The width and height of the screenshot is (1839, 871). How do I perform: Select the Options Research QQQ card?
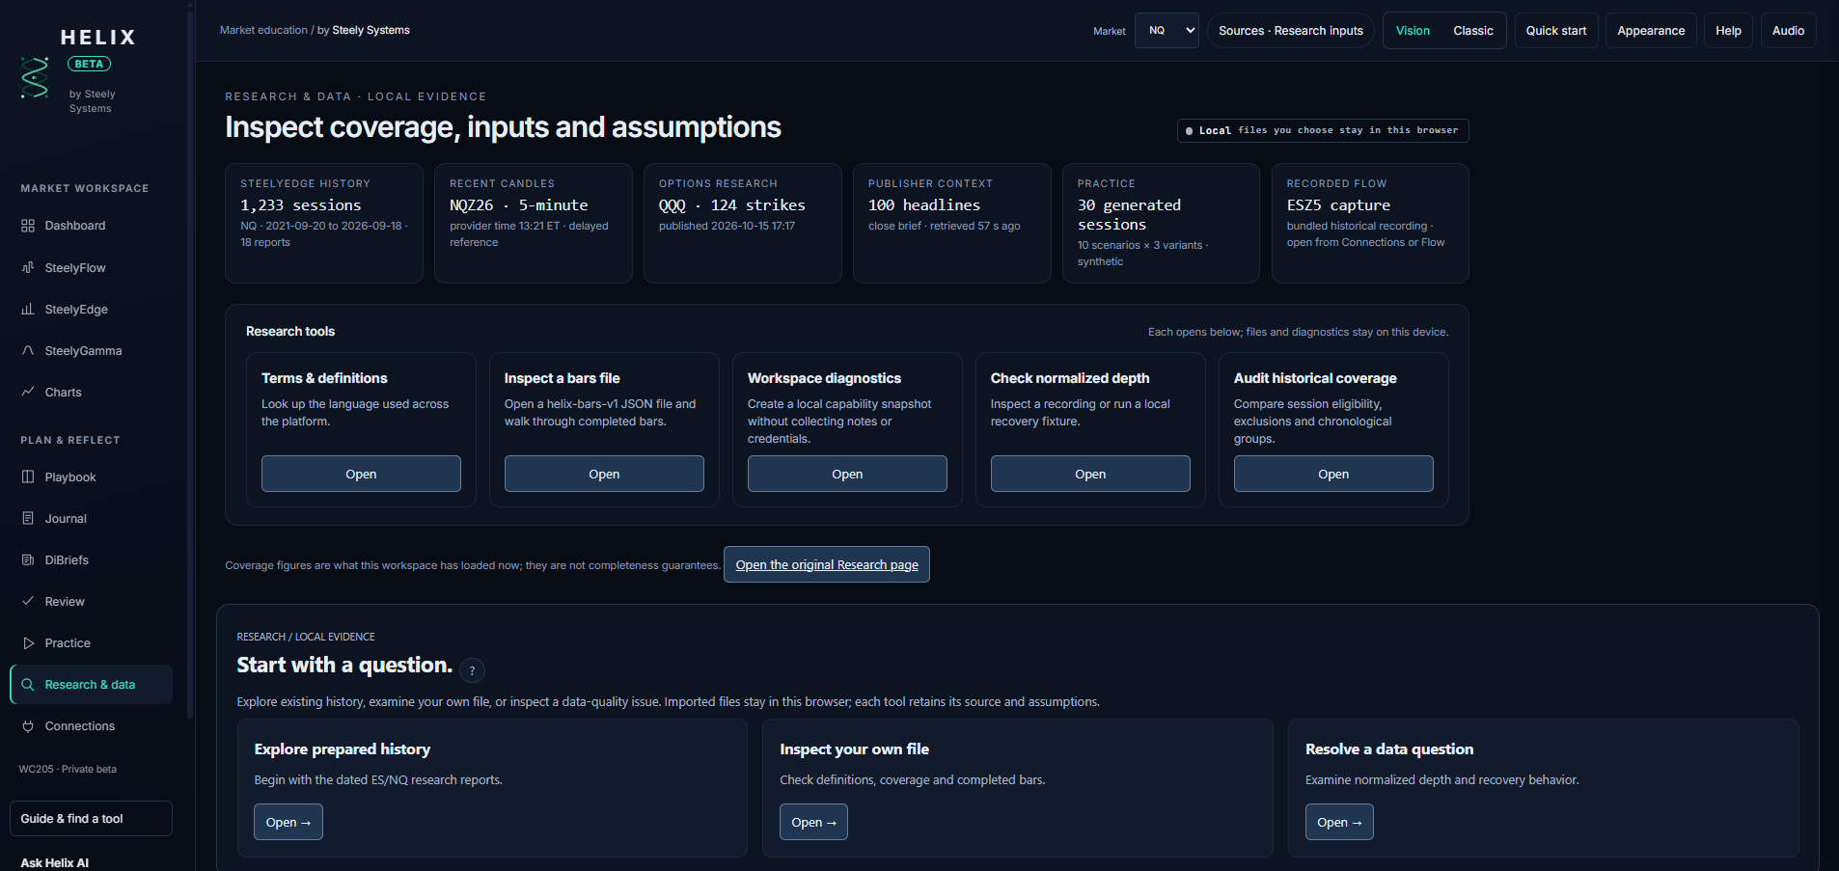[743, 223]
